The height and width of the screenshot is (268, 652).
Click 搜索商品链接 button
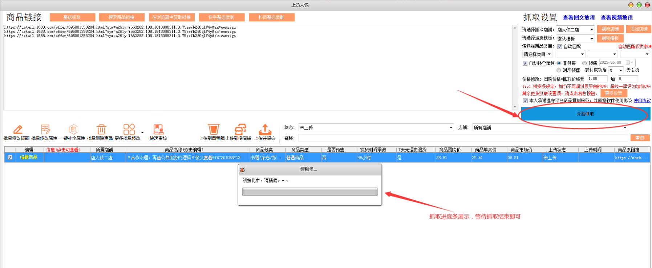tap(121, 17)
